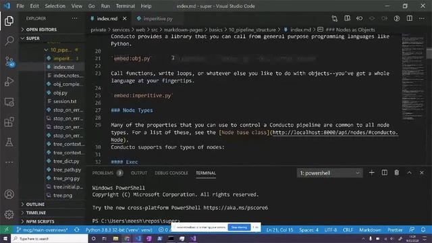Open the Test flask view
This screenshot has width=432, height=243.
point(9,142)
